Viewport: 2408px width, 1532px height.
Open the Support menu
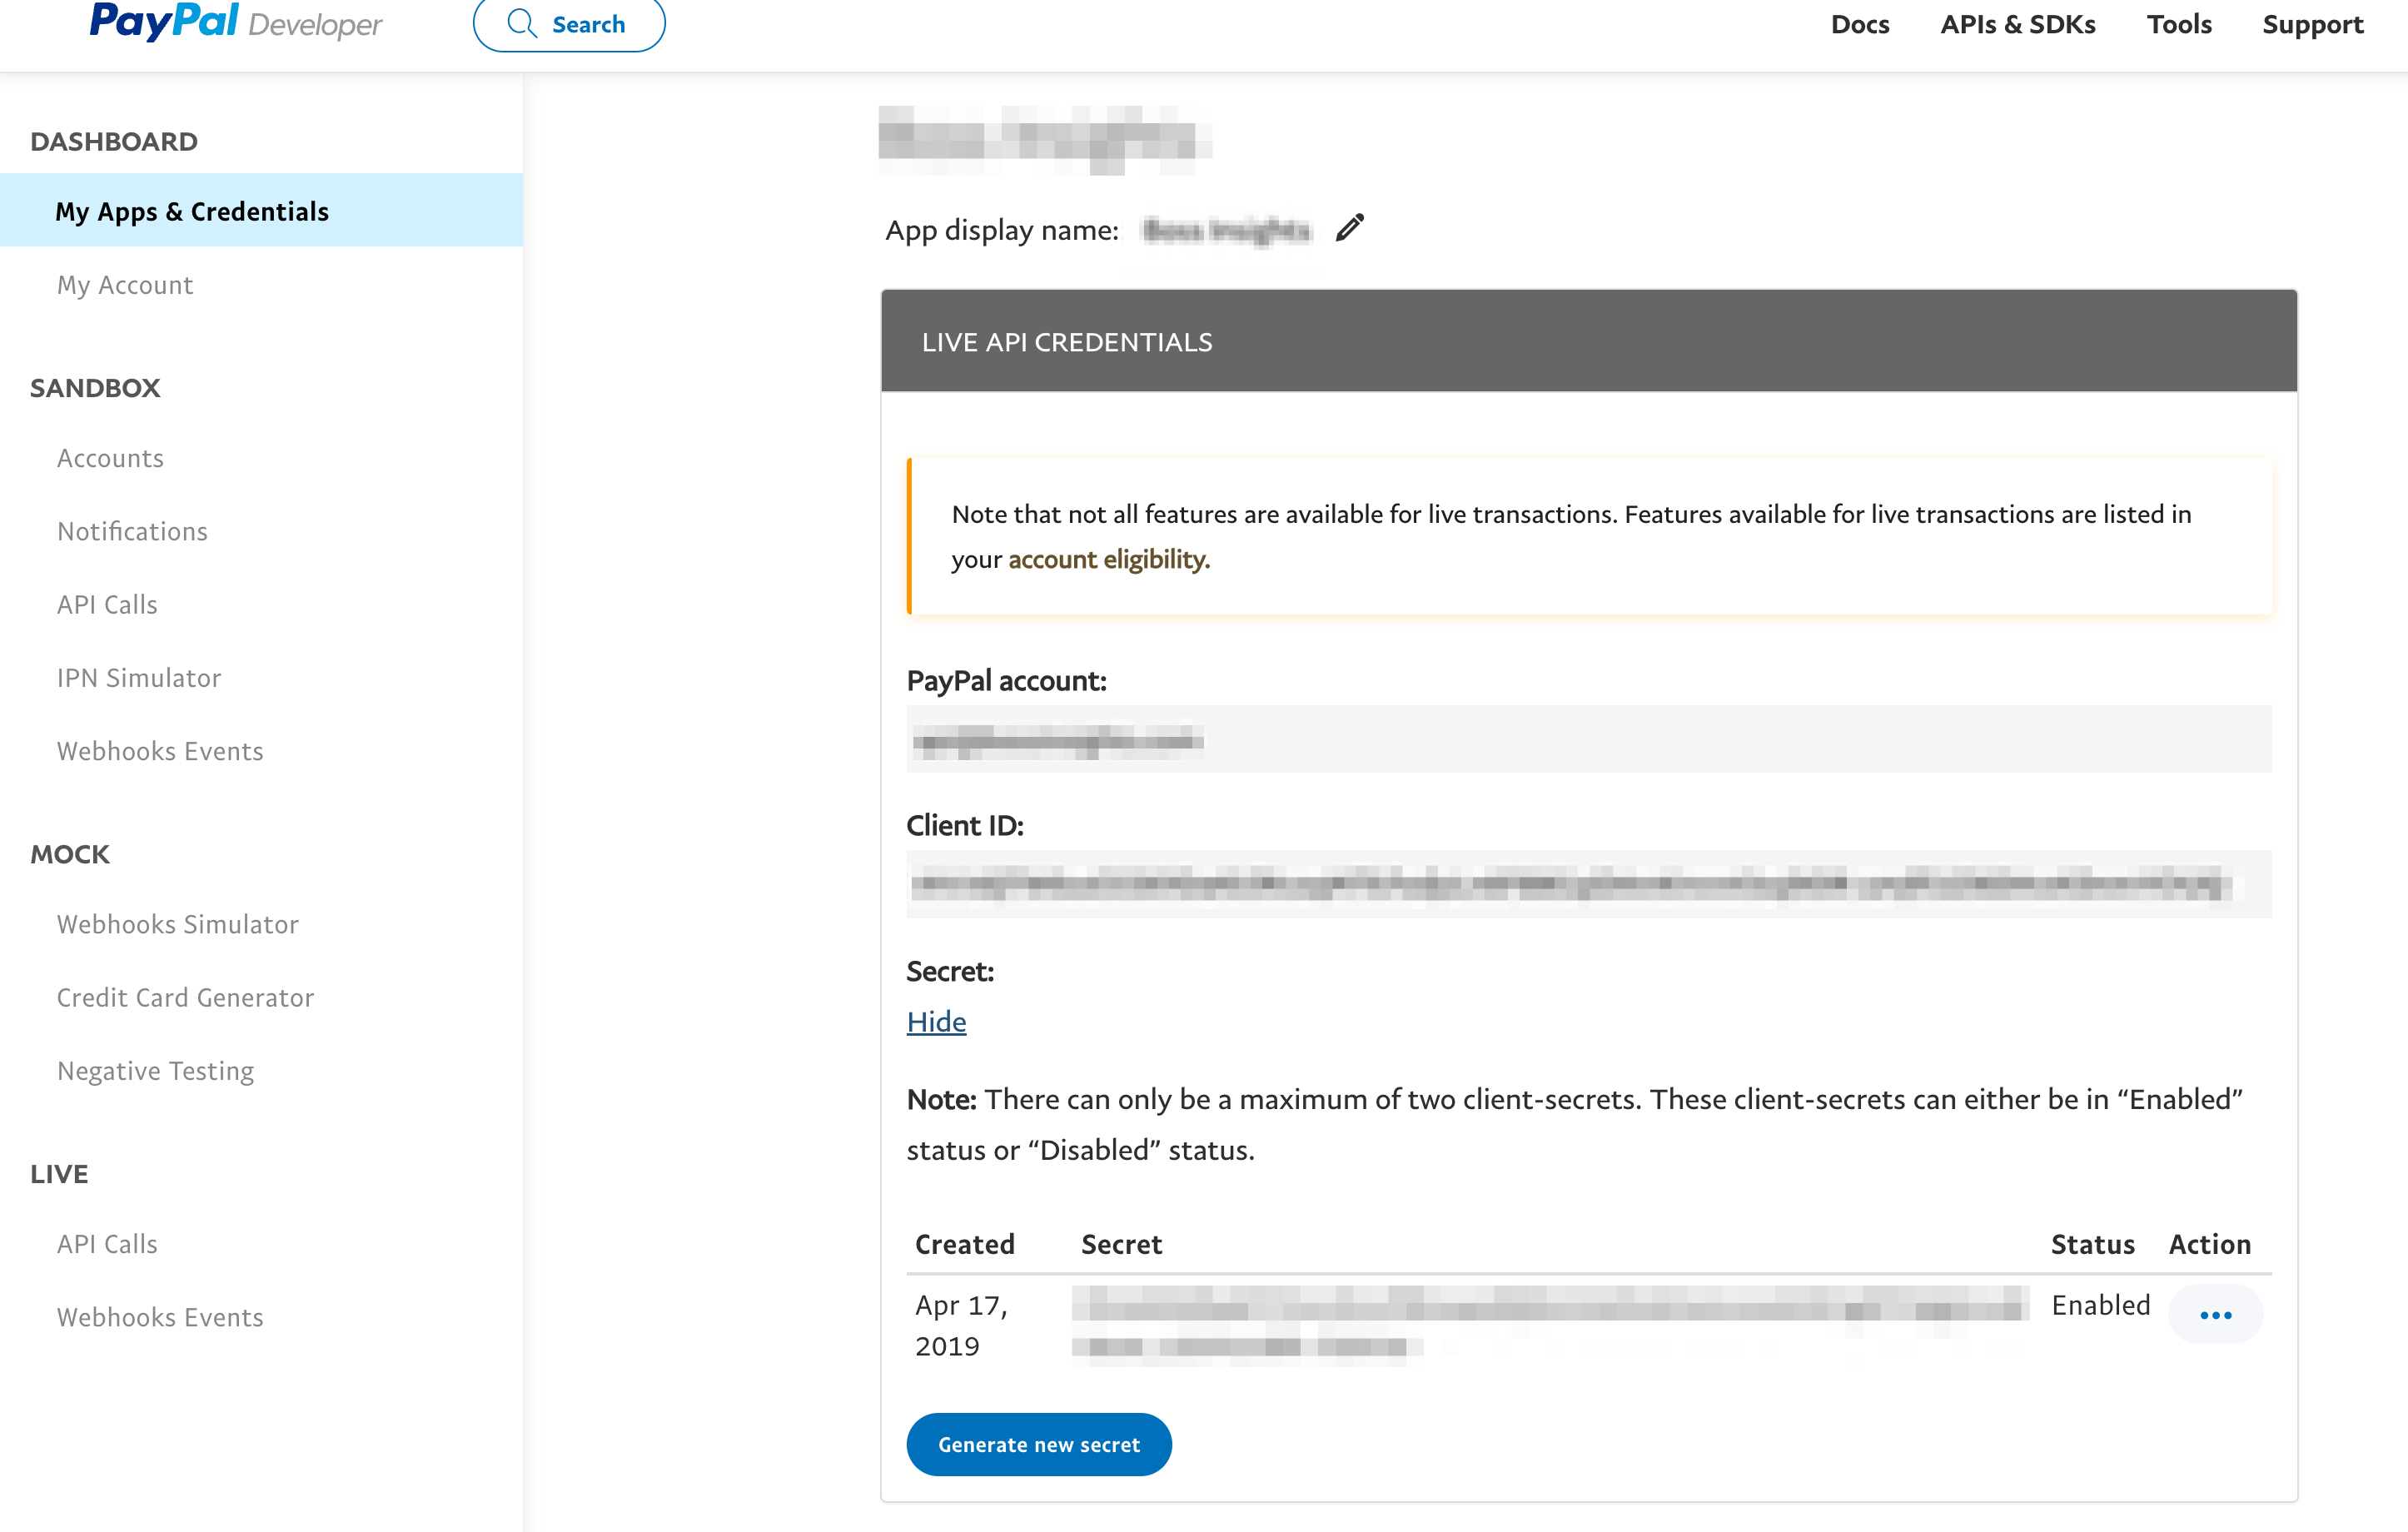2313,24
